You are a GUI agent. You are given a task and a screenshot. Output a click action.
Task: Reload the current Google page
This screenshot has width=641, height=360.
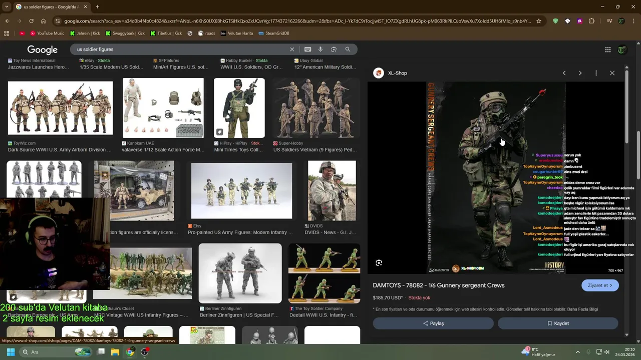(x=31, y=21)
